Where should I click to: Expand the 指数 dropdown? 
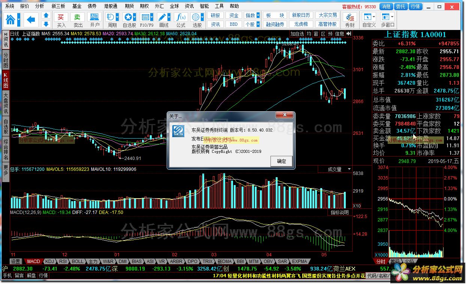click(258, 15)
